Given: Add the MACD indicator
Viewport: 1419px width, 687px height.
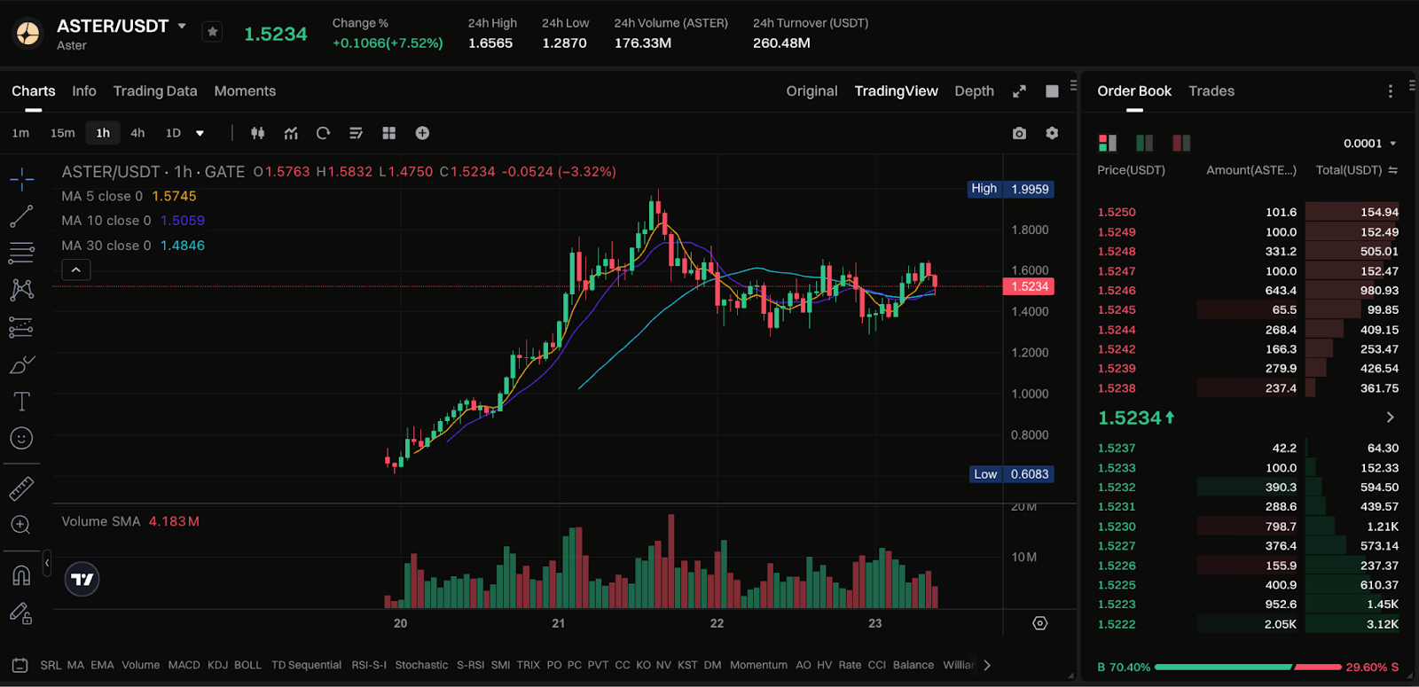Looking at the screenshot, I should [184, 665].
